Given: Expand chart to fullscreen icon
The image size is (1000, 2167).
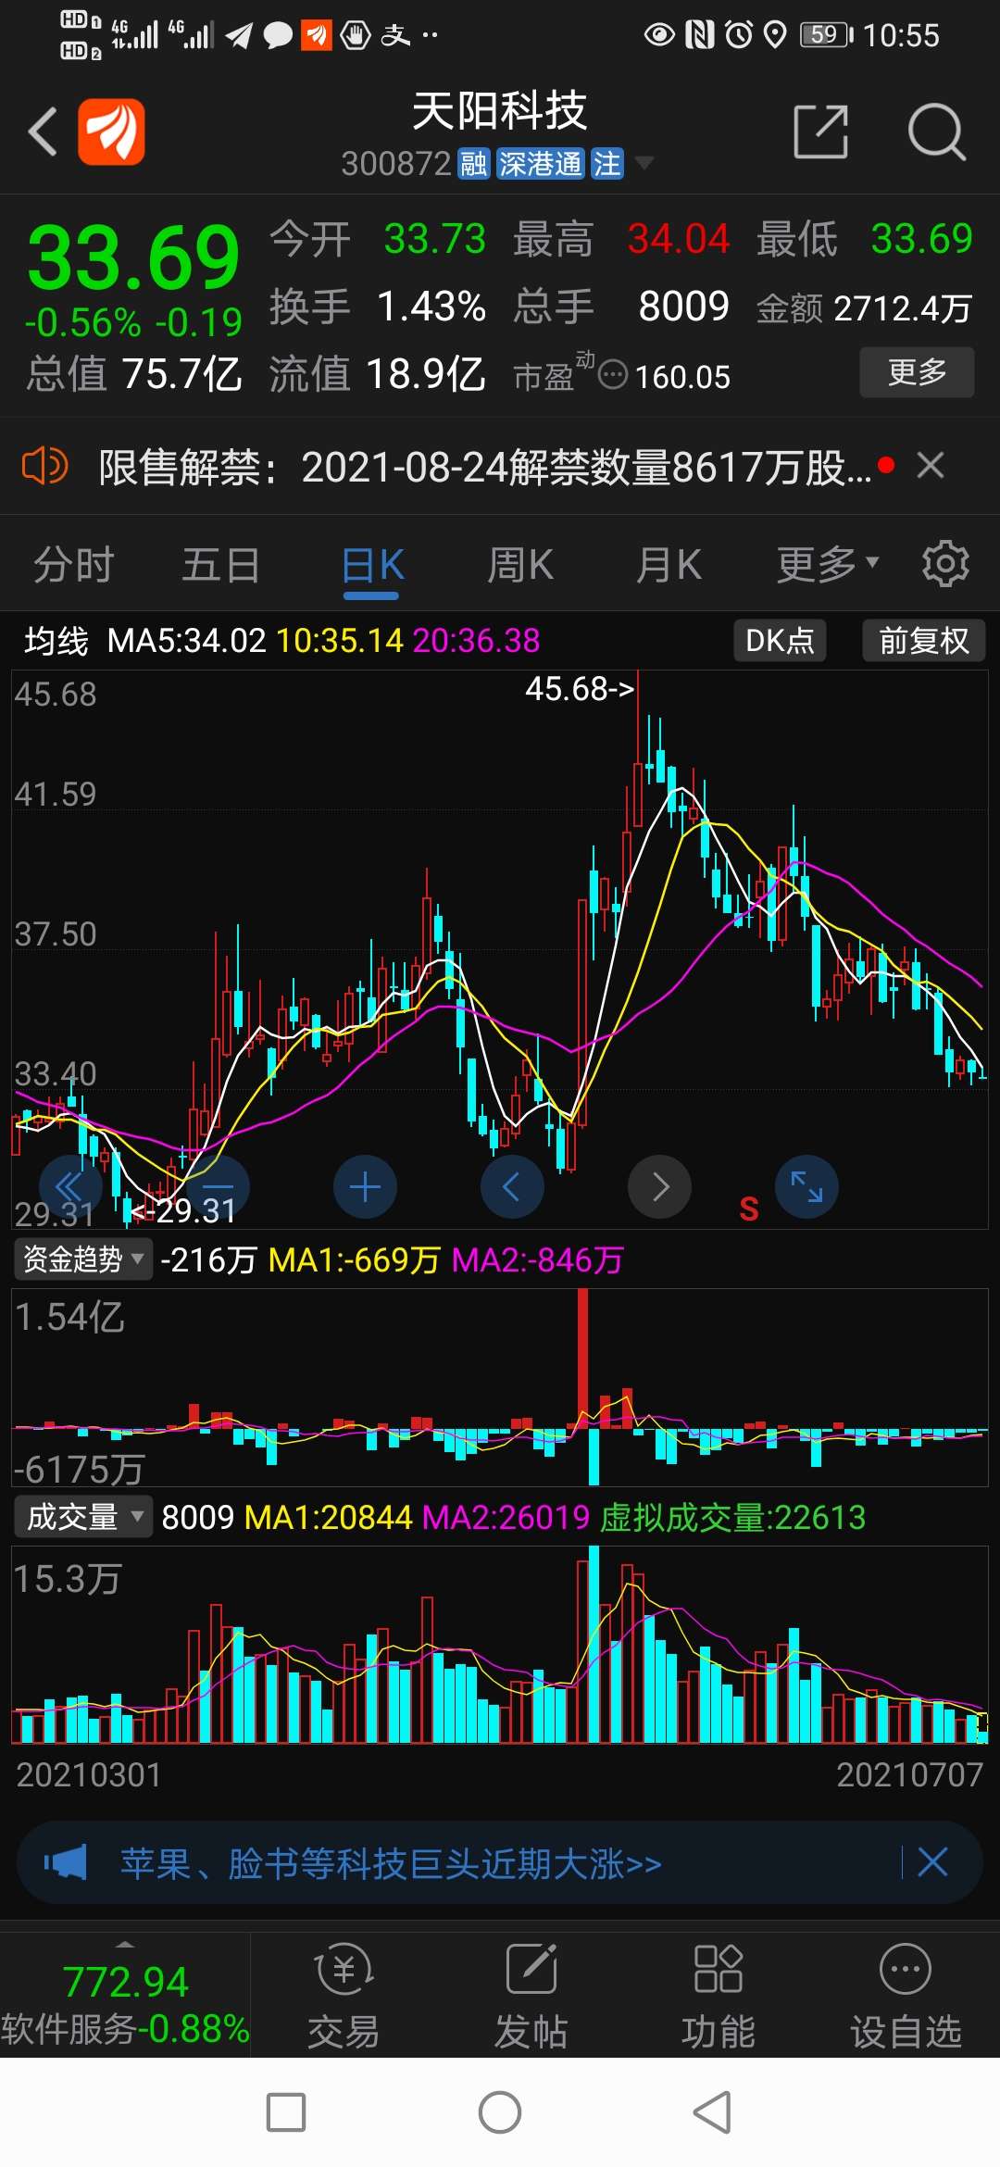Looking at the screenshot, I should pyautogui.click(x=806, y=1187).
